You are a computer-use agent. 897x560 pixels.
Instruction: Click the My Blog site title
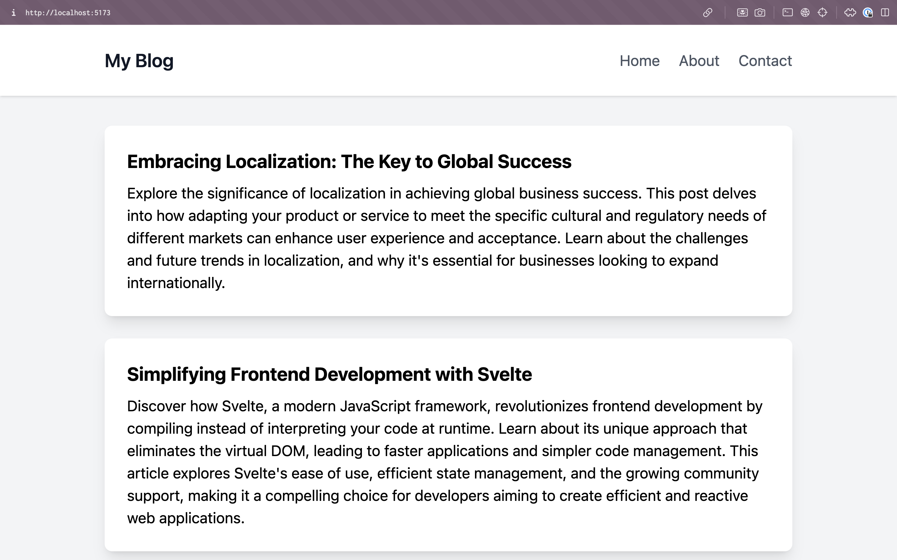139,60
